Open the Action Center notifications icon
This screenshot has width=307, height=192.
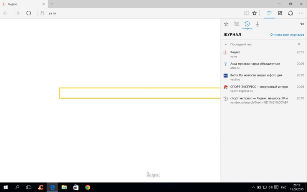(x=276, y=187)
